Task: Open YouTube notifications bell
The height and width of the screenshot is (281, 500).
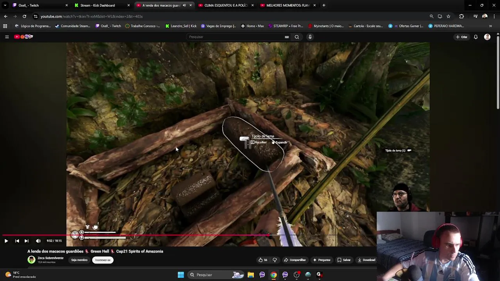Action: (476, 37)
